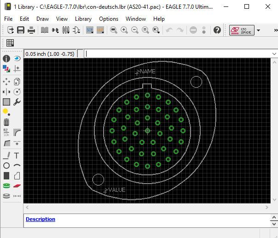Select the Circle tool
278x238 pixels.
(x=6, y=166)
